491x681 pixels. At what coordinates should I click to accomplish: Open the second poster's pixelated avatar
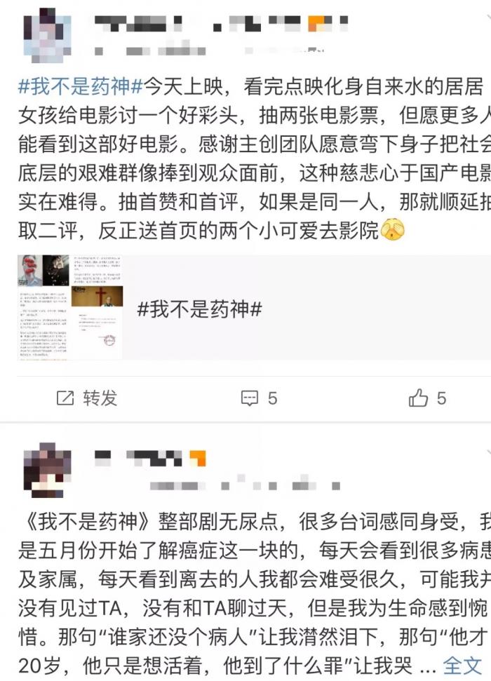[47, 471]
